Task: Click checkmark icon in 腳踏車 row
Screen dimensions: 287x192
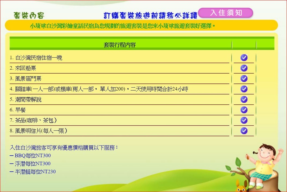Action: (x=244, y=89)
